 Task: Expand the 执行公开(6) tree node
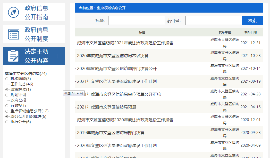[x=7, y=122]
